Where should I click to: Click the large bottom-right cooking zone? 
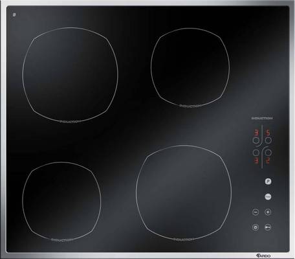tap(184, 193)
